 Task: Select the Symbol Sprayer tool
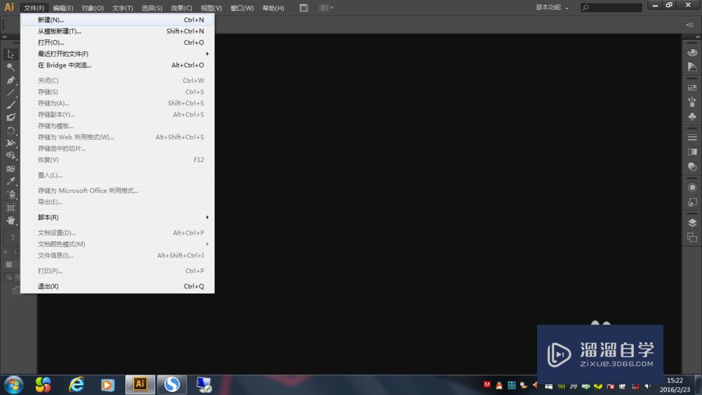click(x=11, y=195)
